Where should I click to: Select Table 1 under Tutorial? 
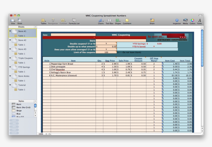[21, 90]
